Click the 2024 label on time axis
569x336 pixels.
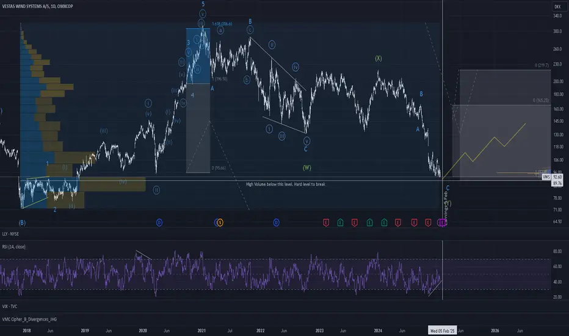(x=378, y=331)
